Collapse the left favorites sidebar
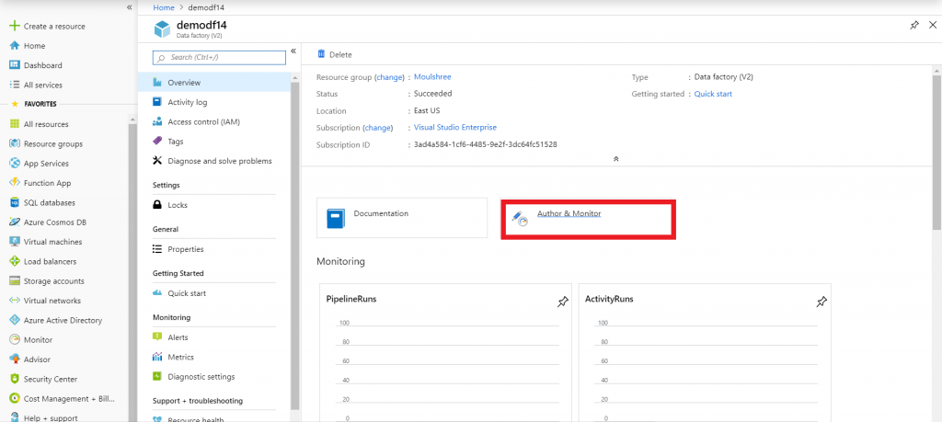942x422 pixels. tap(129, 7)
